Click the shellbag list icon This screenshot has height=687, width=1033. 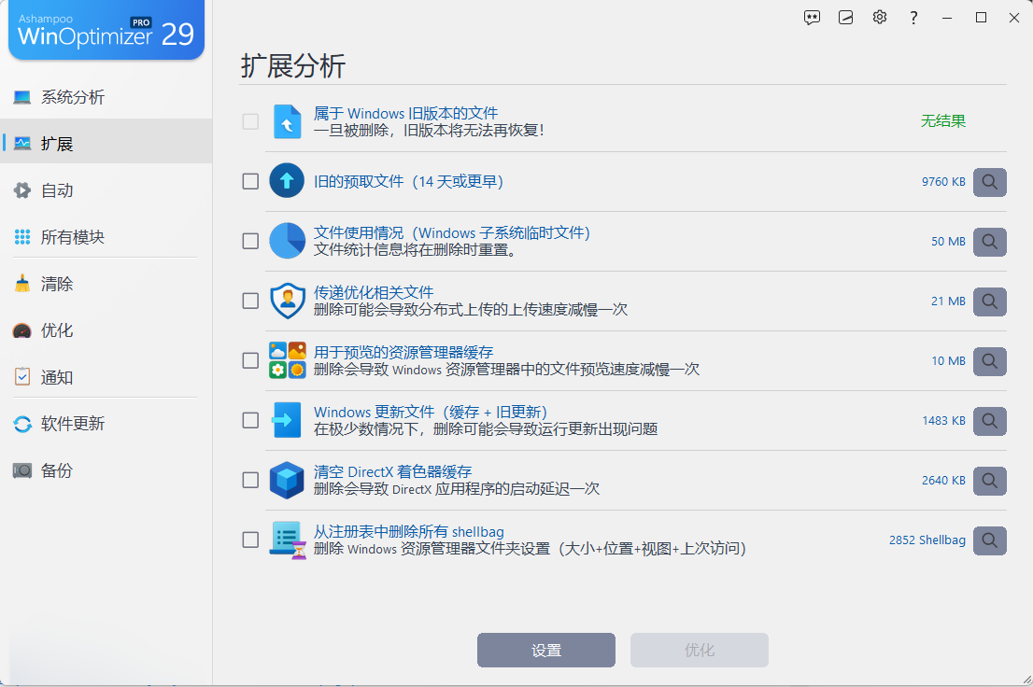[x=288, y=540]
